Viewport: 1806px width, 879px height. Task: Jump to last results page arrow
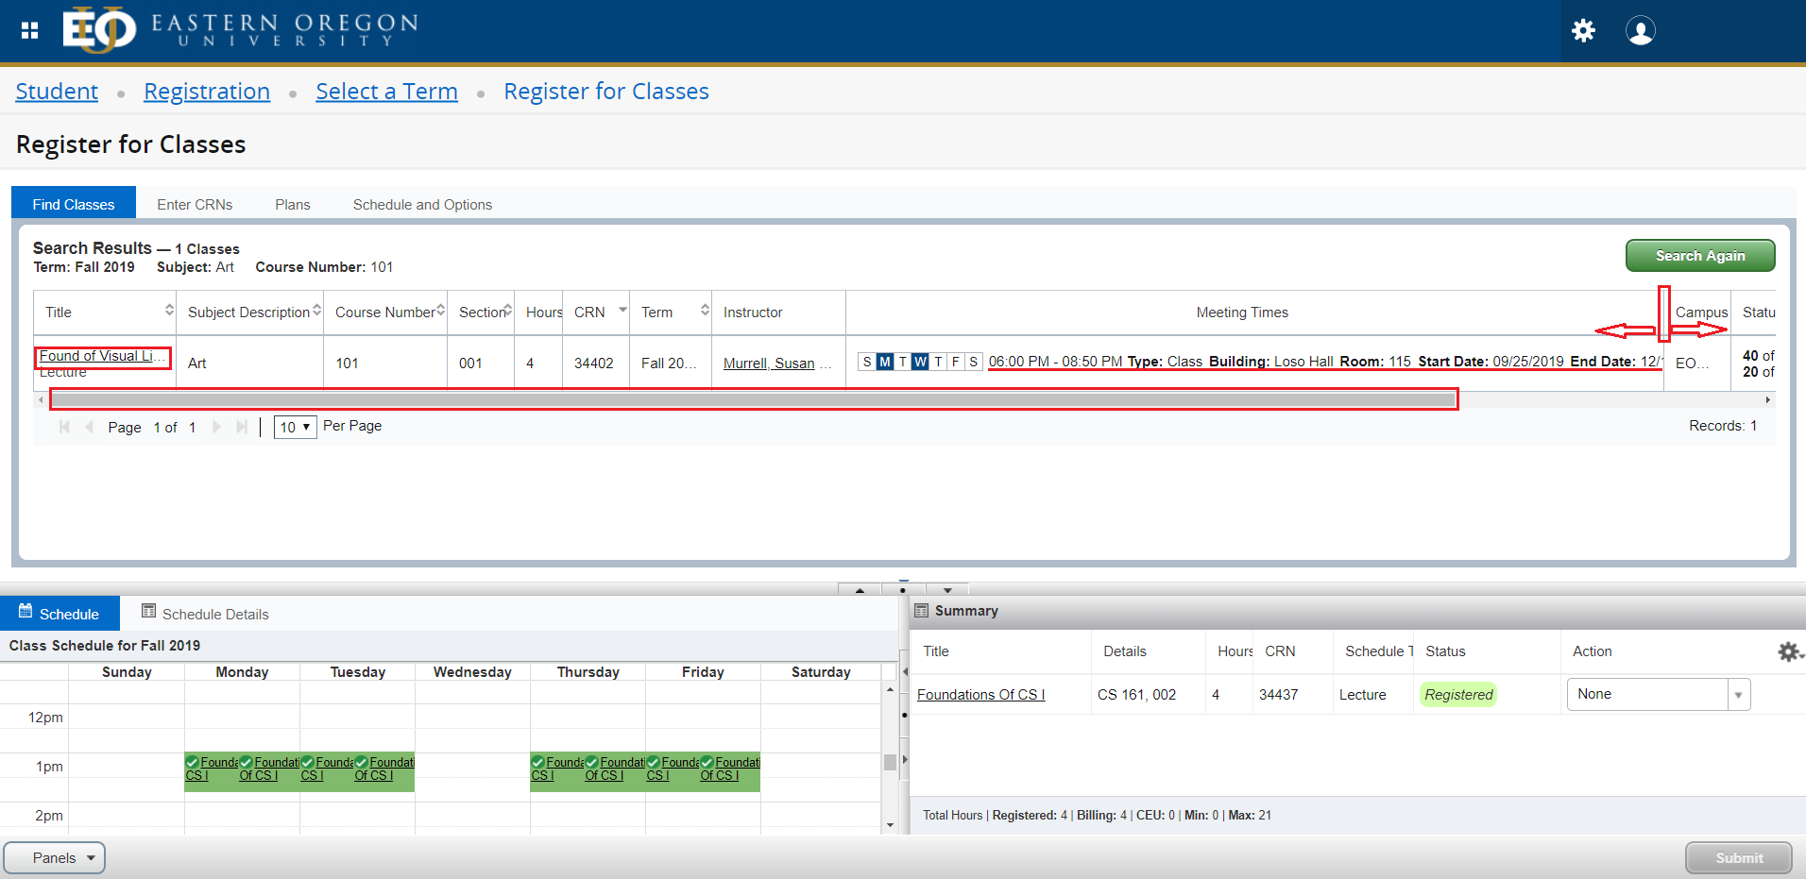click(242, 427)
